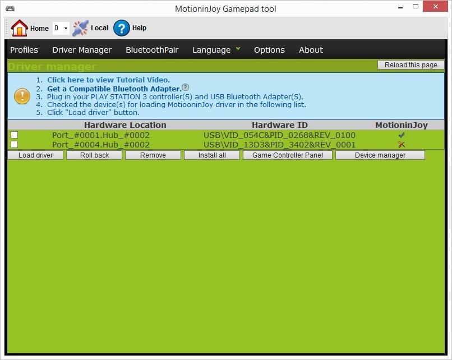Maximize the MotioninJoy window
This screenshot has width=452, height=360.
pyautogui.click(x=416, y=6)
